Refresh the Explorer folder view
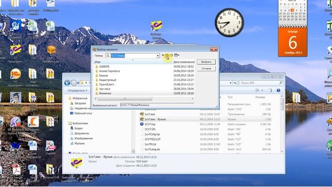The image size is (332, 187). [235, 83]
